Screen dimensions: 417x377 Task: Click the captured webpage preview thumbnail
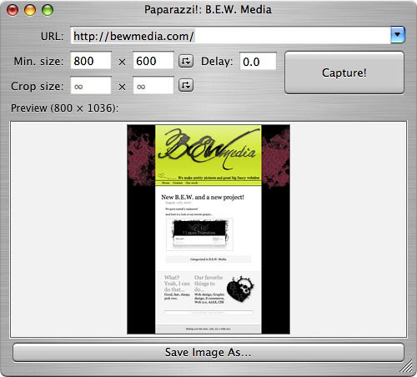pos(208,229)
